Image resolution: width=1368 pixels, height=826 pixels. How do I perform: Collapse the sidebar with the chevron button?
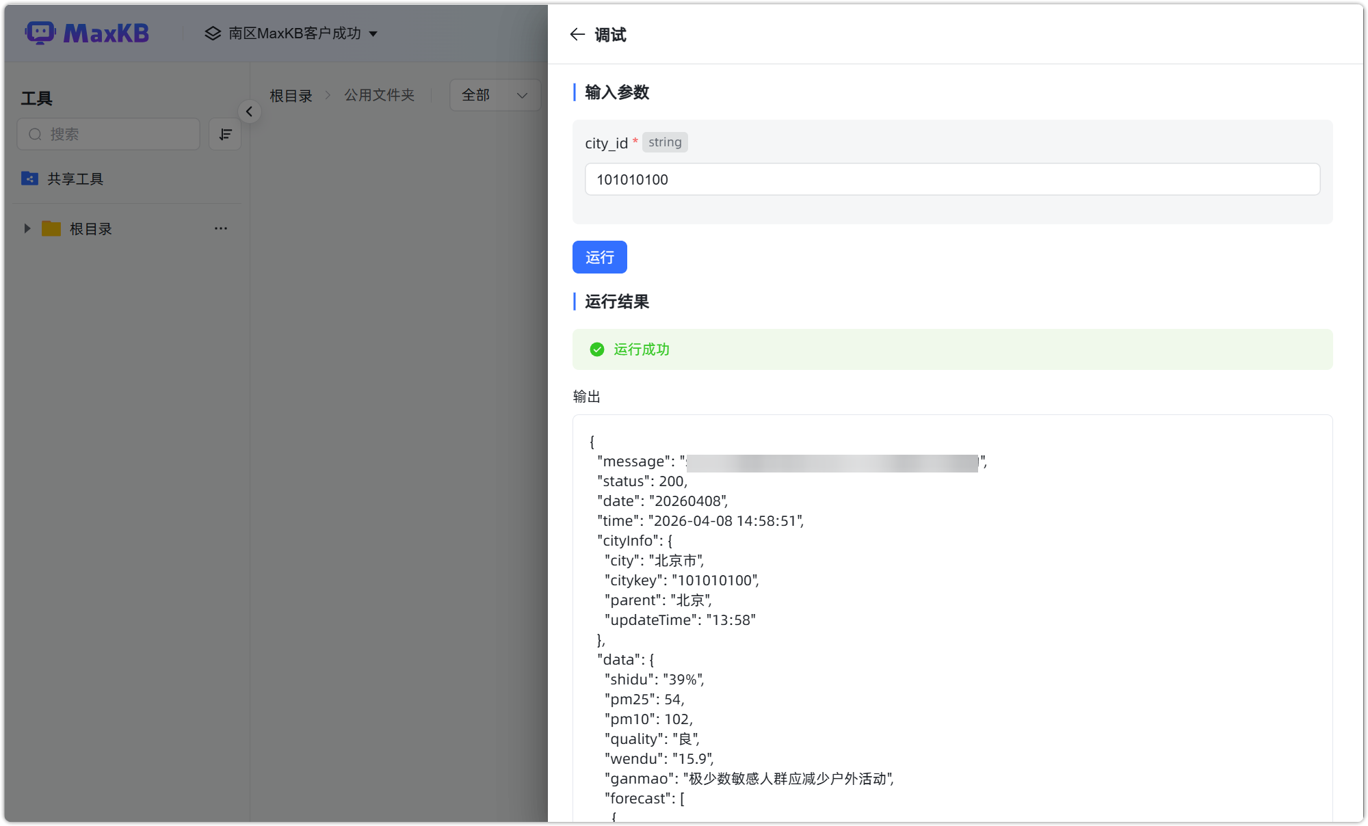click(249, 111)
